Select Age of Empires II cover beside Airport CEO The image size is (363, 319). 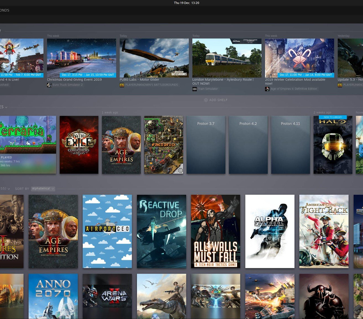coord(53,231)
